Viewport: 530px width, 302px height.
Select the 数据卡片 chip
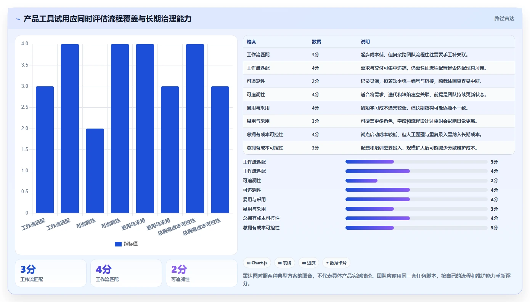[x=336, y=263]
